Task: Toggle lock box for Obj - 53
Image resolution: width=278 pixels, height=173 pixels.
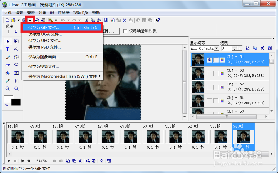Action: (x=216, y=73)
